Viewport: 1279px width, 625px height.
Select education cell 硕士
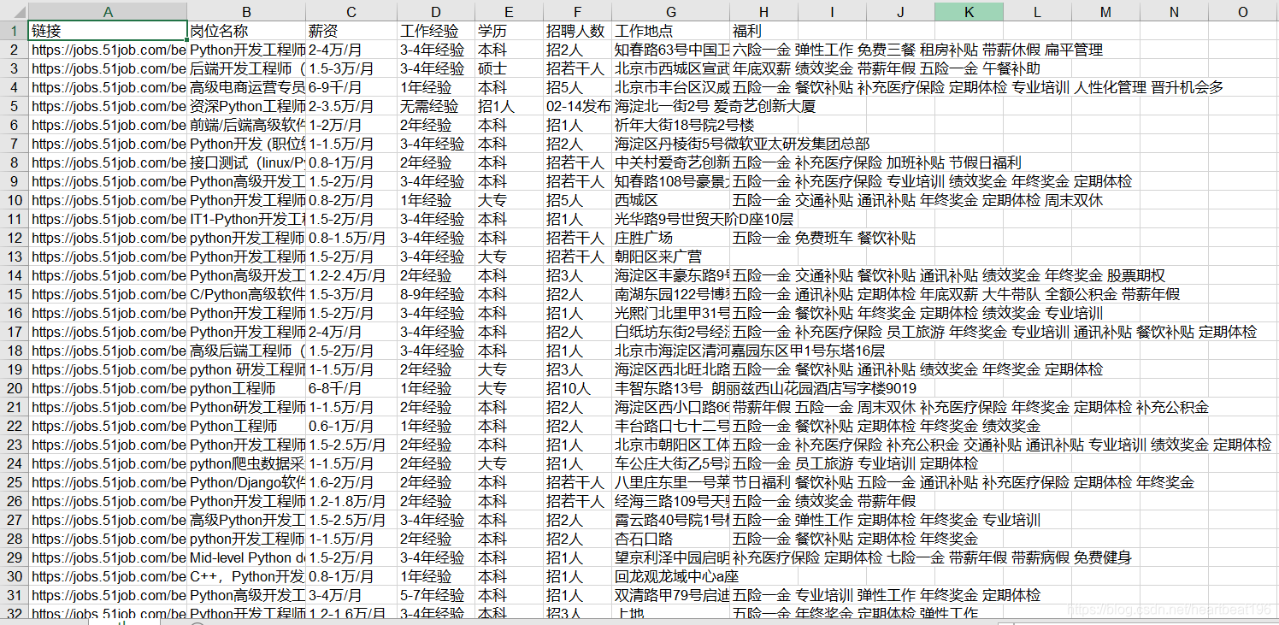pyautogui.click(x=509, y=68)
